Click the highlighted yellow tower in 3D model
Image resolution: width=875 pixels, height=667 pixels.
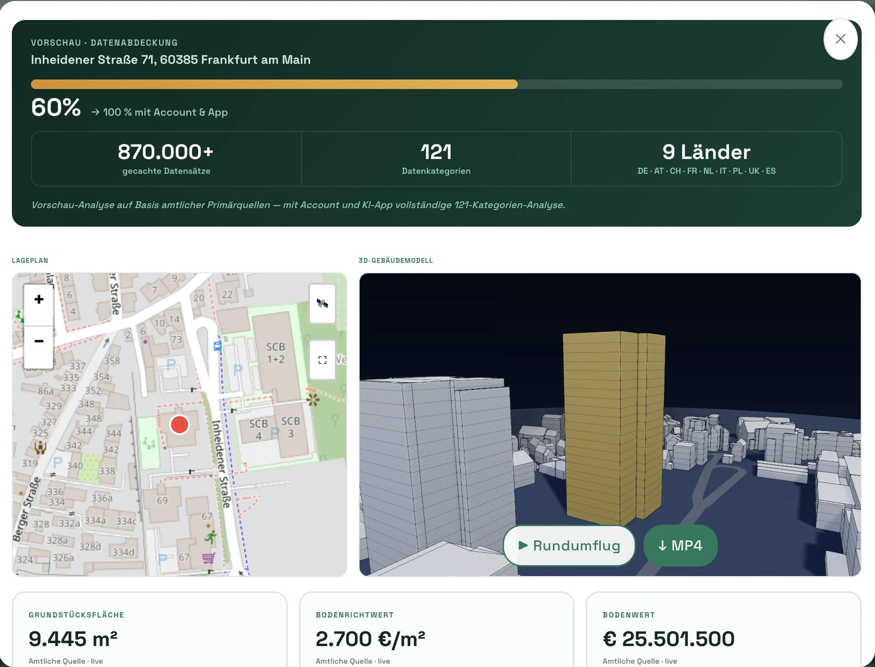(x=613, y=428)
